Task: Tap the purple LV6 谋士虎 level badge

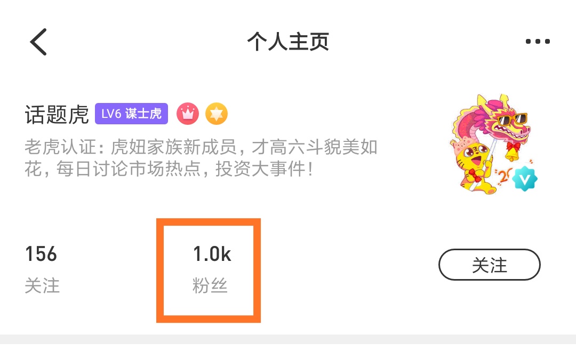Action: coord(132,114)
